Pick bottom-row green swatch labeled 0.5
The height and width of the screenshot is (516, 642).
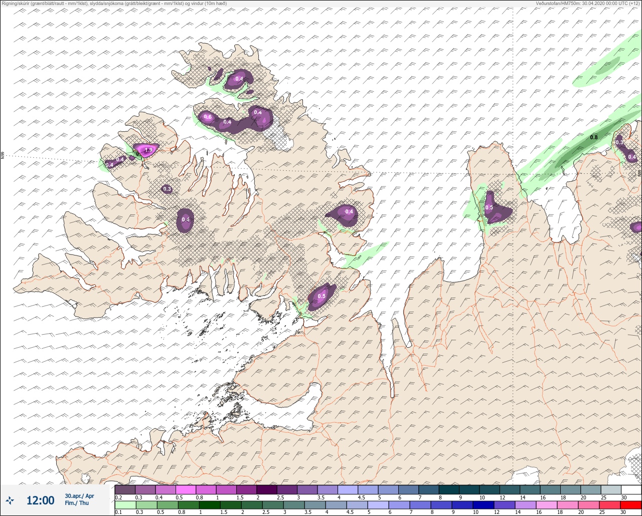point(168,505)
